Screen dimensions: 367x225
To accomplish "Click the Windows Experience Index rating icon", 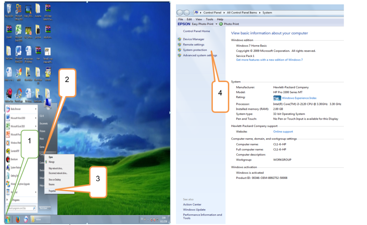I will [277, 98].
